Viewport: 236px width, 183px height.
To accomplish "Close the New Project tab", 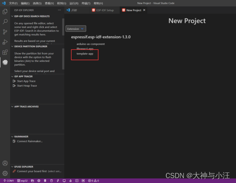I will pos(144,10).
